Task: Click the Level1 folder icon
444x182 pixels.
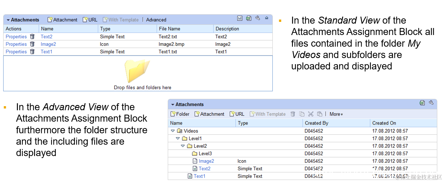Action: [x=184, y=139]
